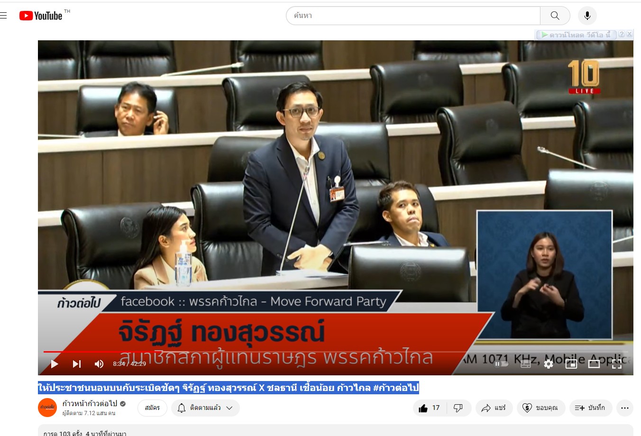The width and height of the screenshot is (641, 436).
Task: Open channel name ก้าวหน้าก้าวต่อไป
Action: point(90,403)
